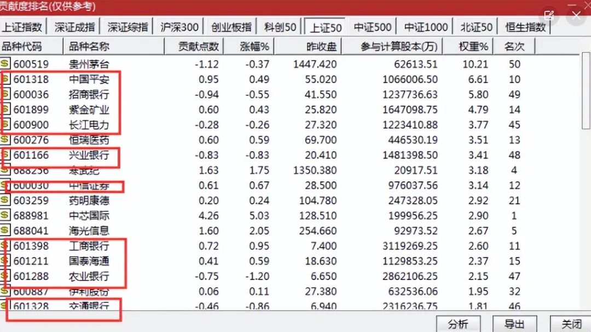Click contribution value 4.26
The height and width of the screenshot is (332, 591).
208,215
